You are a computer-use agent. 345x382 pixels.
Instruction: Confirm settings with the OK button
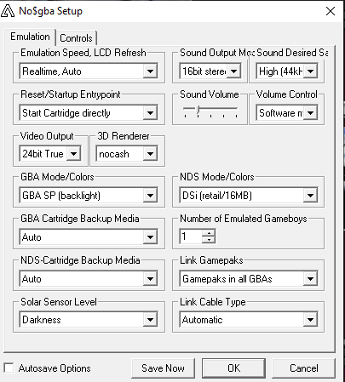[233, 368]
